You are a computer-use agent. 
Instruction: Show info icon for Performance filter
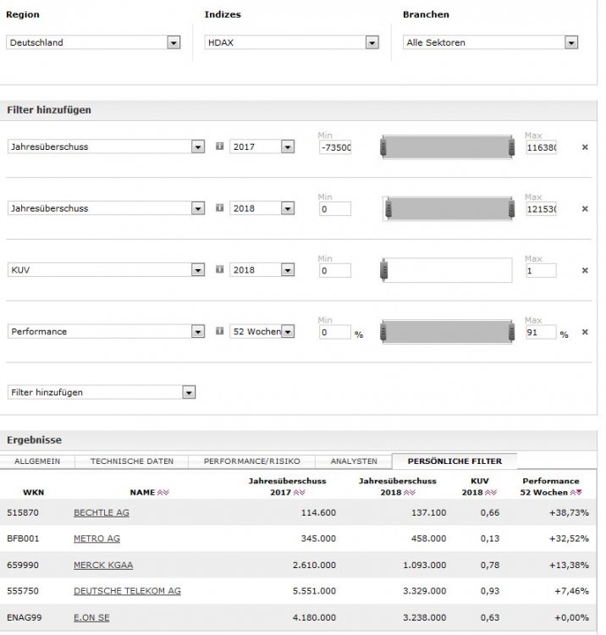pos(219,331)
